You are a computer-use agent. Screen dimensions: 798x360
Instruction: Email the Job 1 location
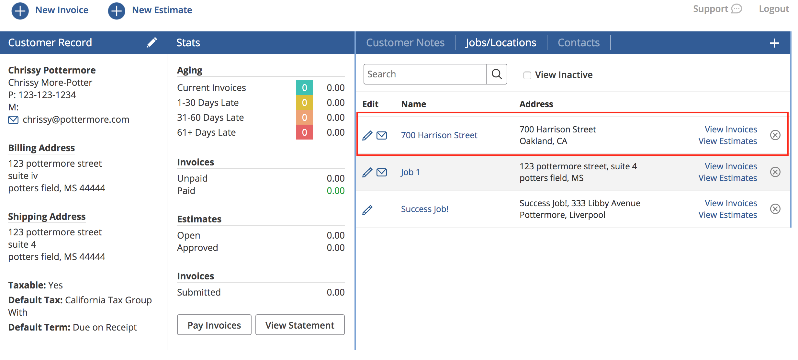(382, 172)
